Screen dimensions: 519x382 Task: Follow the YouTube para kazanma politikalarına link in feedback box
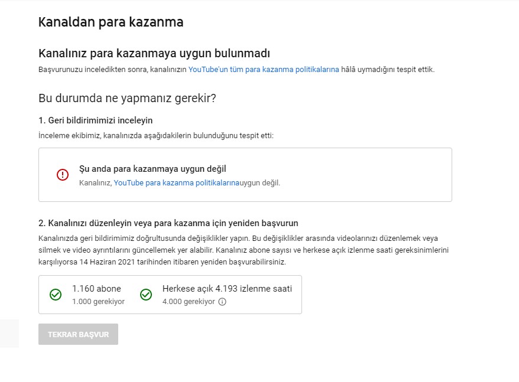point(176,183)
